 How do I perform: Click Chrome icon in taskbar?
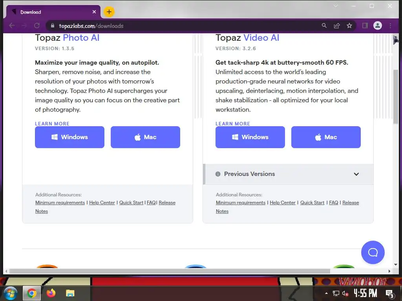(x=32, y=293)
